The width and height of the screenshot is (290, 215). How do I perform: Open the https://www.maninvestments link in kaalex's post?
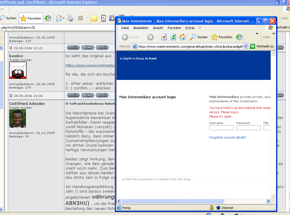click(90, 65)
